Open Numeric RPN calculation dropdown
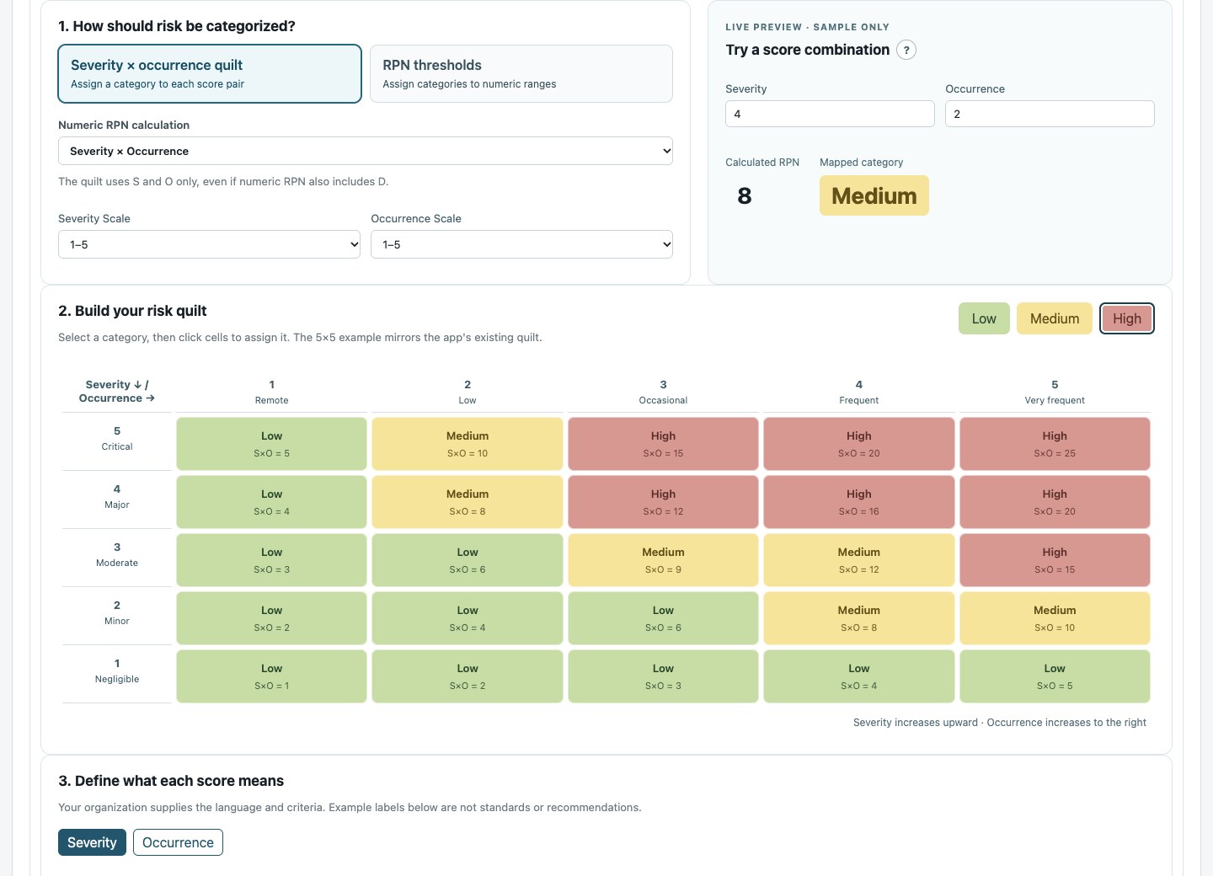This screenshot has height=876, width=1213. tap(366, 151)
